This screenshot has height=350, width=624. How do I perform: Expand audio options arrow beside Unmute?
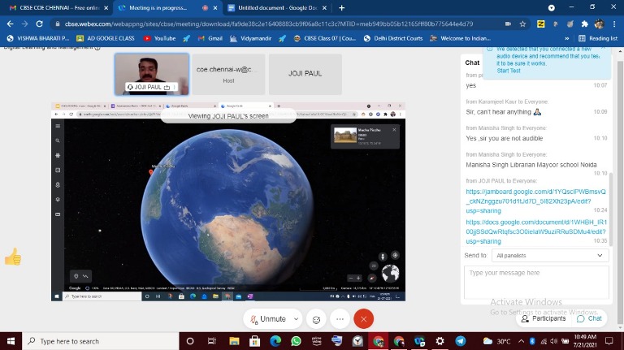tap(296, 319)
